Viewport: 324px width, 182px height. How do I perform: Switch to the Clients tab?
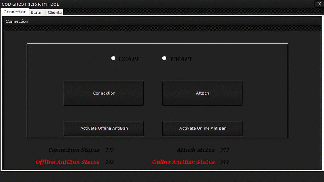click(55, 13)
